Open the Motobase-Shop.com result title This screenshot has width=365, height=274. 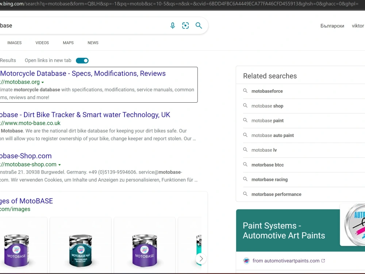[x=26, y=156]
